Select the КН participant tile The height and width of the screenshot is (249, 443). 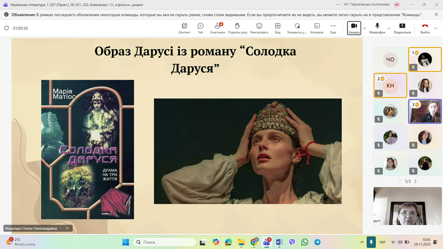[x=390, y=85]
